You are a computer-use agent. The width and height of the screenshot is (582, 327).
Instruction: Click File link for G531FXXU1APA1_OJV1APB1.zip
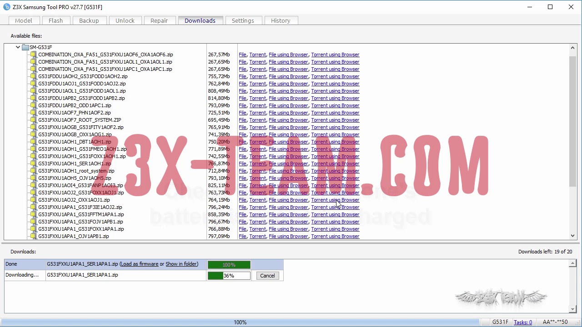pyautogui.click(x=242, y=236)
